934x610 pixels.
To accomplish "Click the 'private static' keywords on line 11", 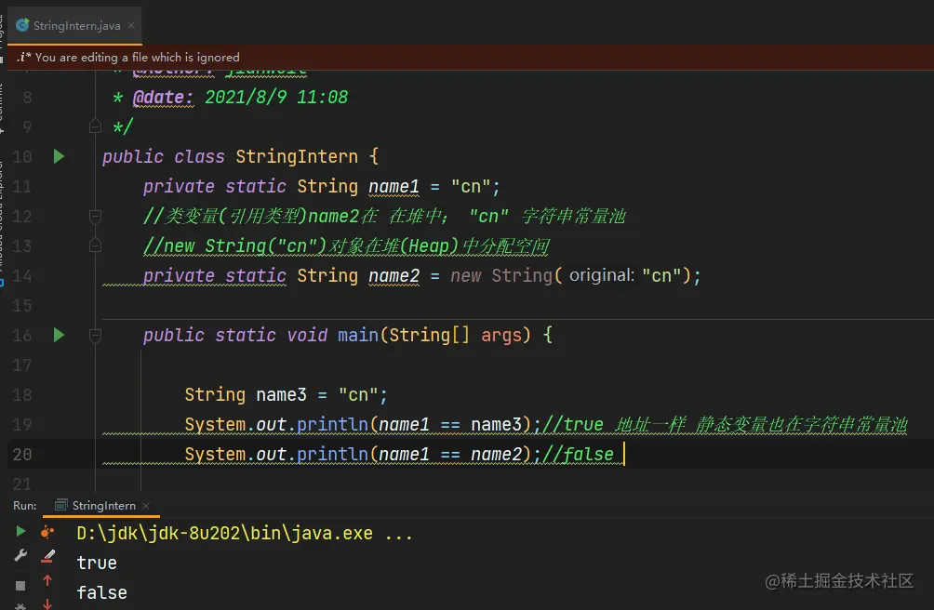I will 215,187.
